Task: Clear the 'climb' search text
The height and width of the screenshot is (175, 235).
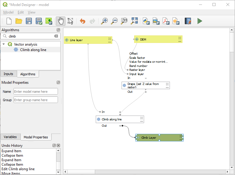Action: pos(56,36)
